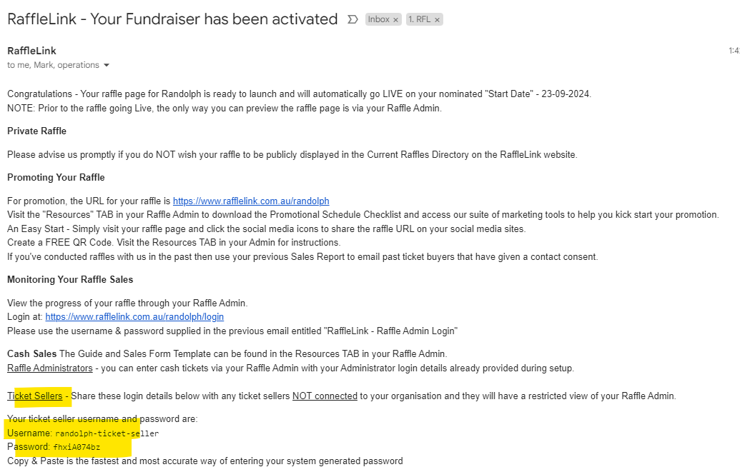Screen dimensions: 740x472
Task: Open the rafflelink.com.au/randolph/login link
Action: (x=134, y=316)
